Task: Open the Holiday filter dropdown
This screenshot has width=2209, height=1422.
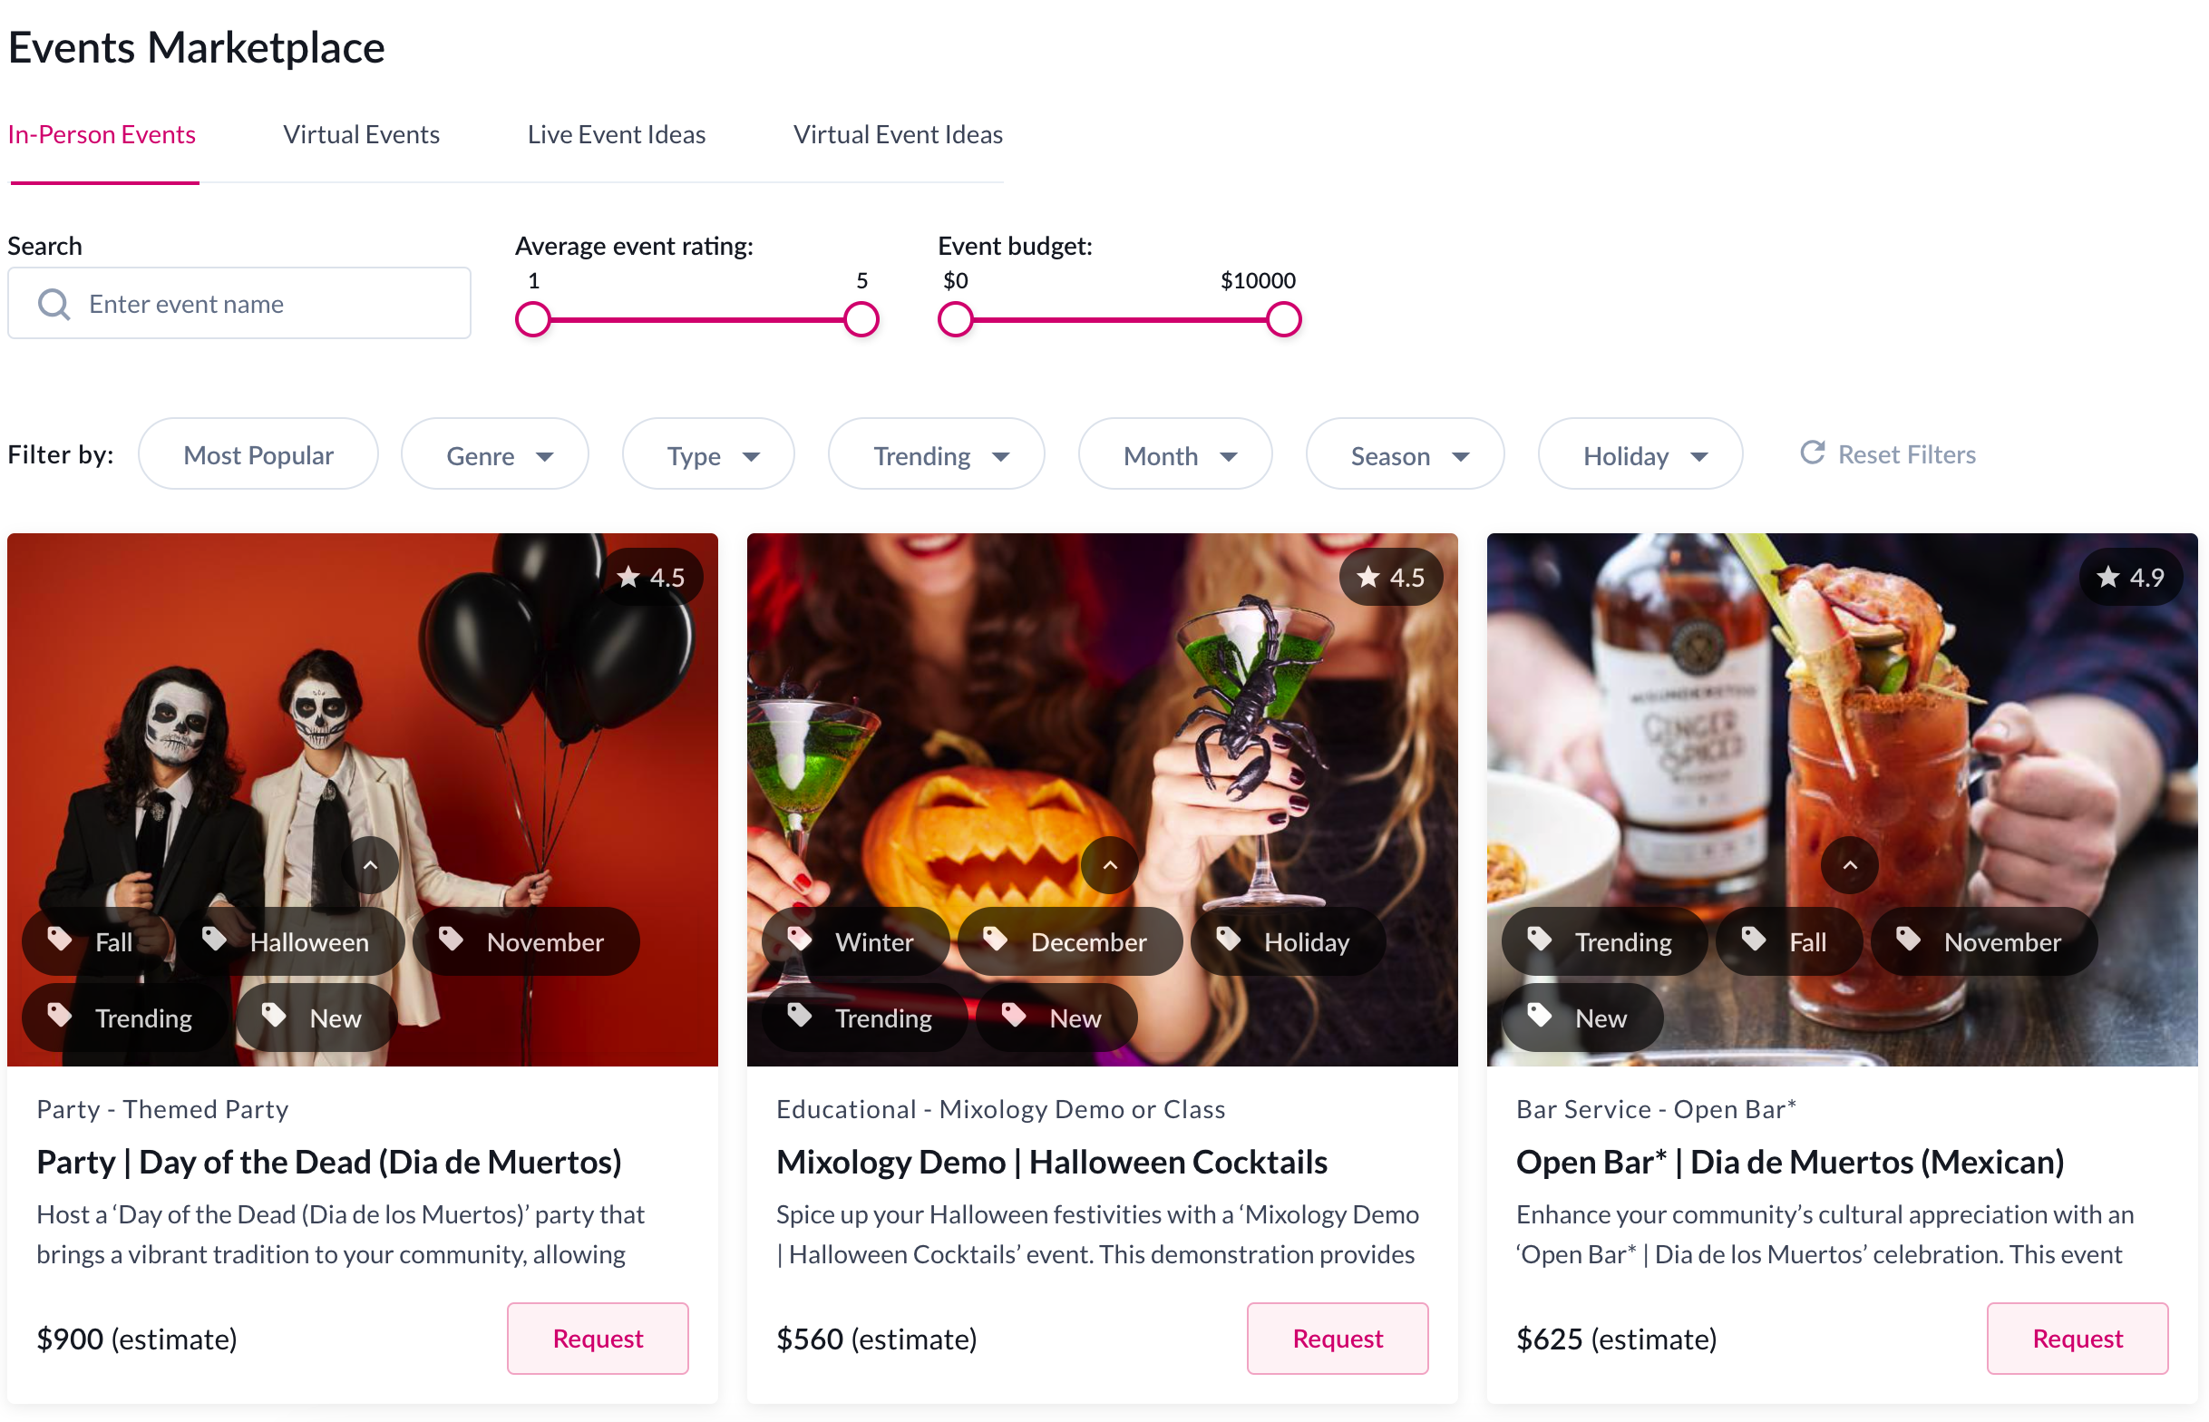Action: (1639, 455)
